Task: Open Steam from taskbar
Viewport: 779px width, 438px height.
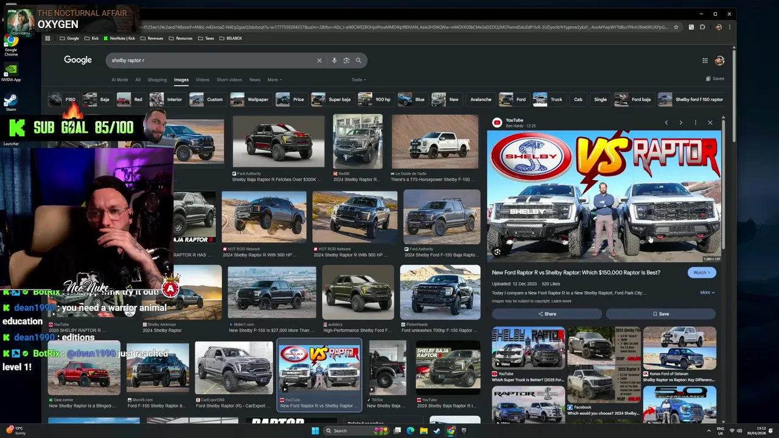Action: click(x=437, y=431)
